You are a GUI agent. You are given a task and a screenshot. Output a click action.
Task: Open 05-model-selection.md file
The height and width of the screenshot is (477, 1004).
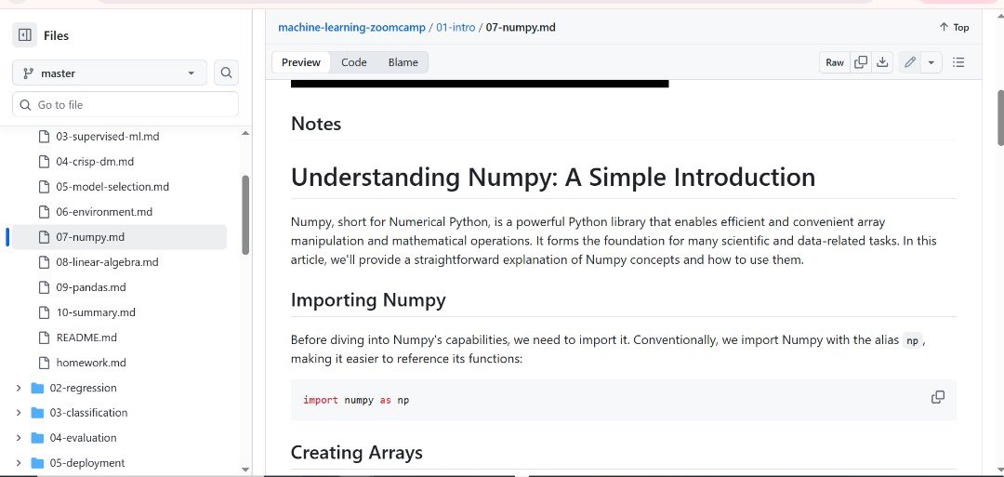112,186
